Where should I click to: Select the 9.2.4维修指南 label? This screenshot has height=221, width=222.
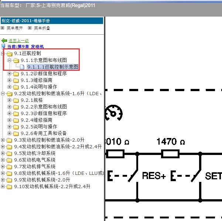point(37,120)
